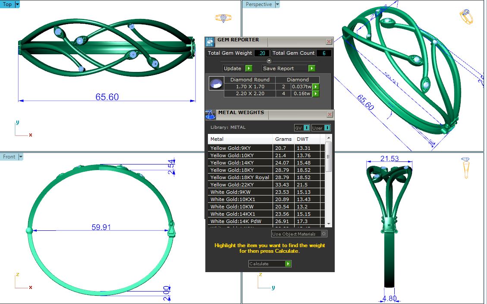This screenshot has width=487, height=304.
Task: Click the Gem Reporter panel icon
Action: [x=210, y=42]
